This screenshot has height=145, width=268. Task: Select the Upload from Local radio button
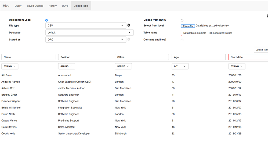click(x=46, y=20)
